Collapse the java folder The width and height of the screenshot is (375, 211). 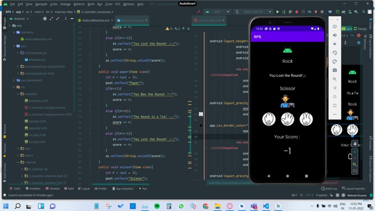click(x=14, y=46)
